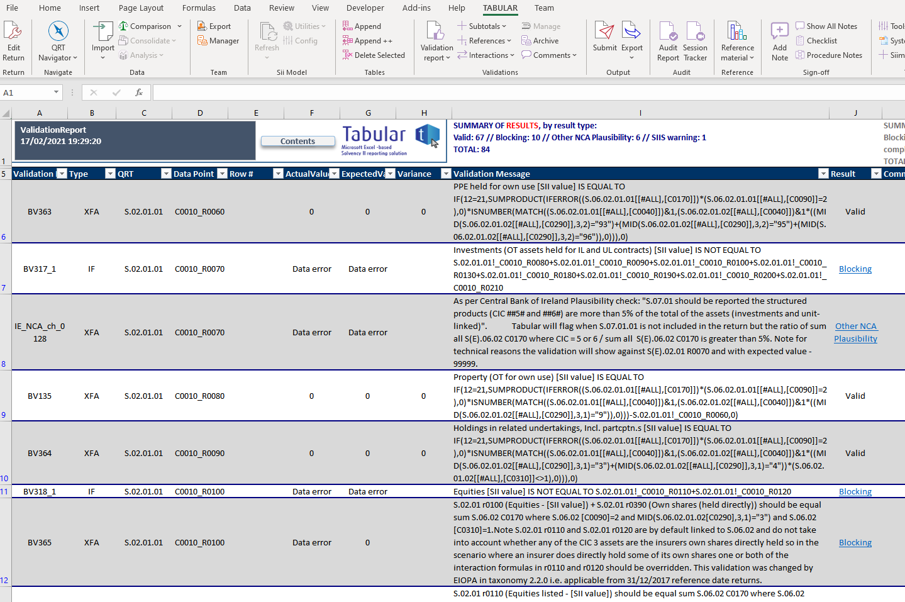This screenshot has height=602, width=905.
Task: Click the Blocking link for BV317_1
Action: tap(855, 269)
